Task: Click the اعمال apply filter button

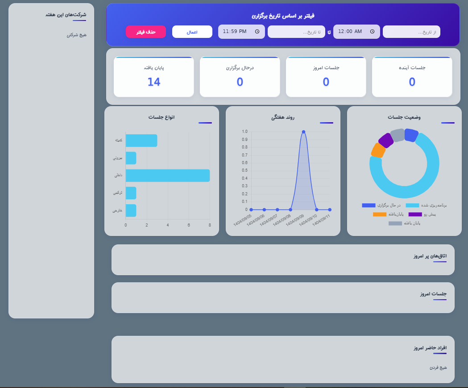Action: [192, 32]
